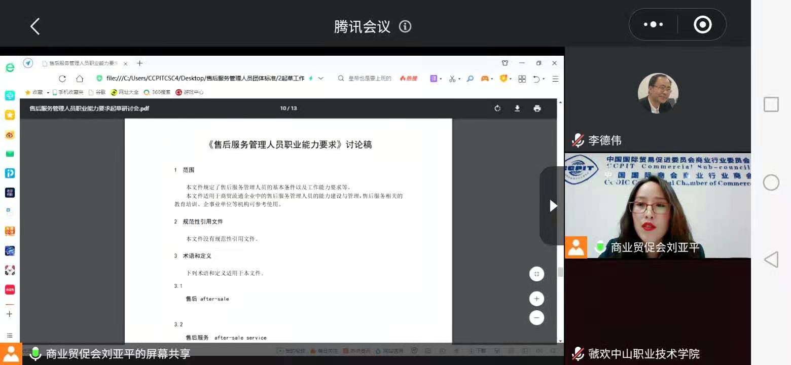
Task: Open the scissors screenshot tool dropdown
Action: click(x=454, y=79)
